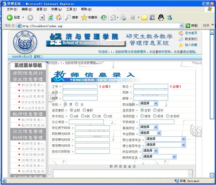Screen dimensions: 216x185
Task: Refresh the page using the refresh icon
Action: coord(51,17)
